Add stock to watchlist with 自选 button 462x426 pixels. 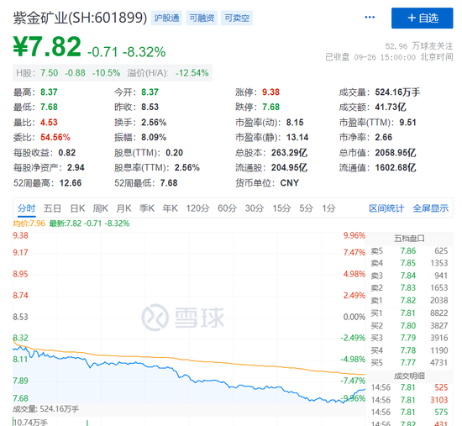422,18
